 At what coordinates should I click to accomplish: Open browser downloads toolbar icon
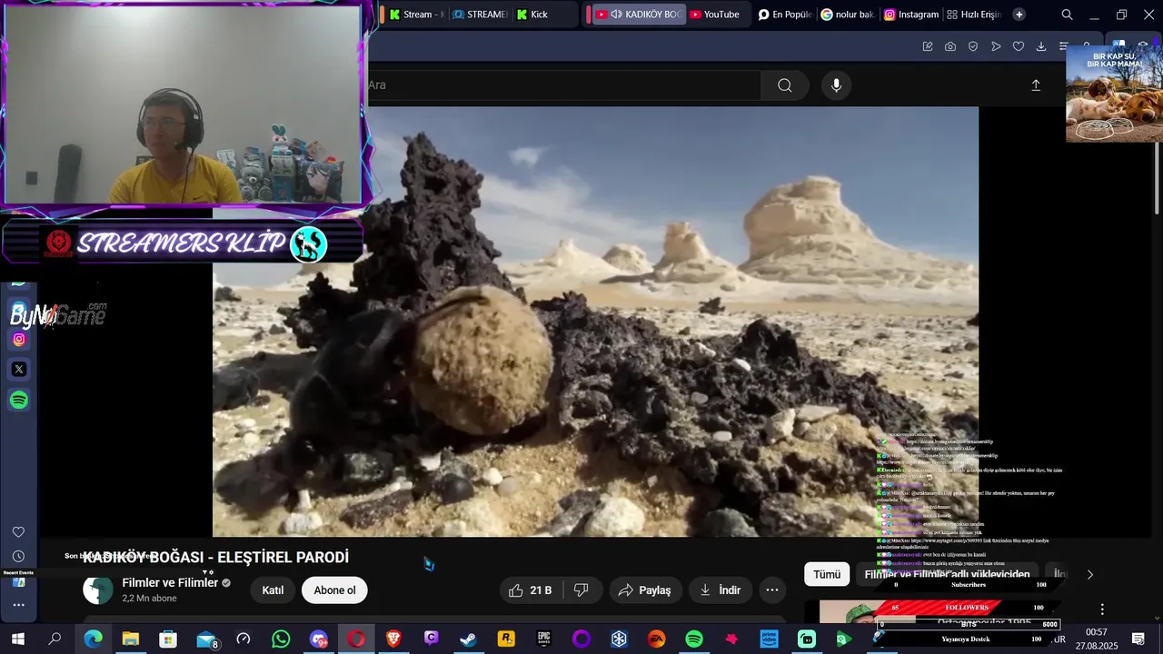coord(1041,46)
